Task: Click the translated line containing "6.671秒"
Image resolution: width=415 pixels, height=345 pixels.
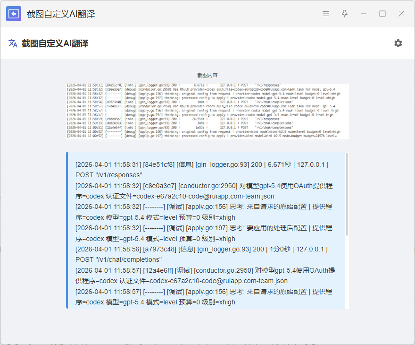Action: tap(202, 164)
